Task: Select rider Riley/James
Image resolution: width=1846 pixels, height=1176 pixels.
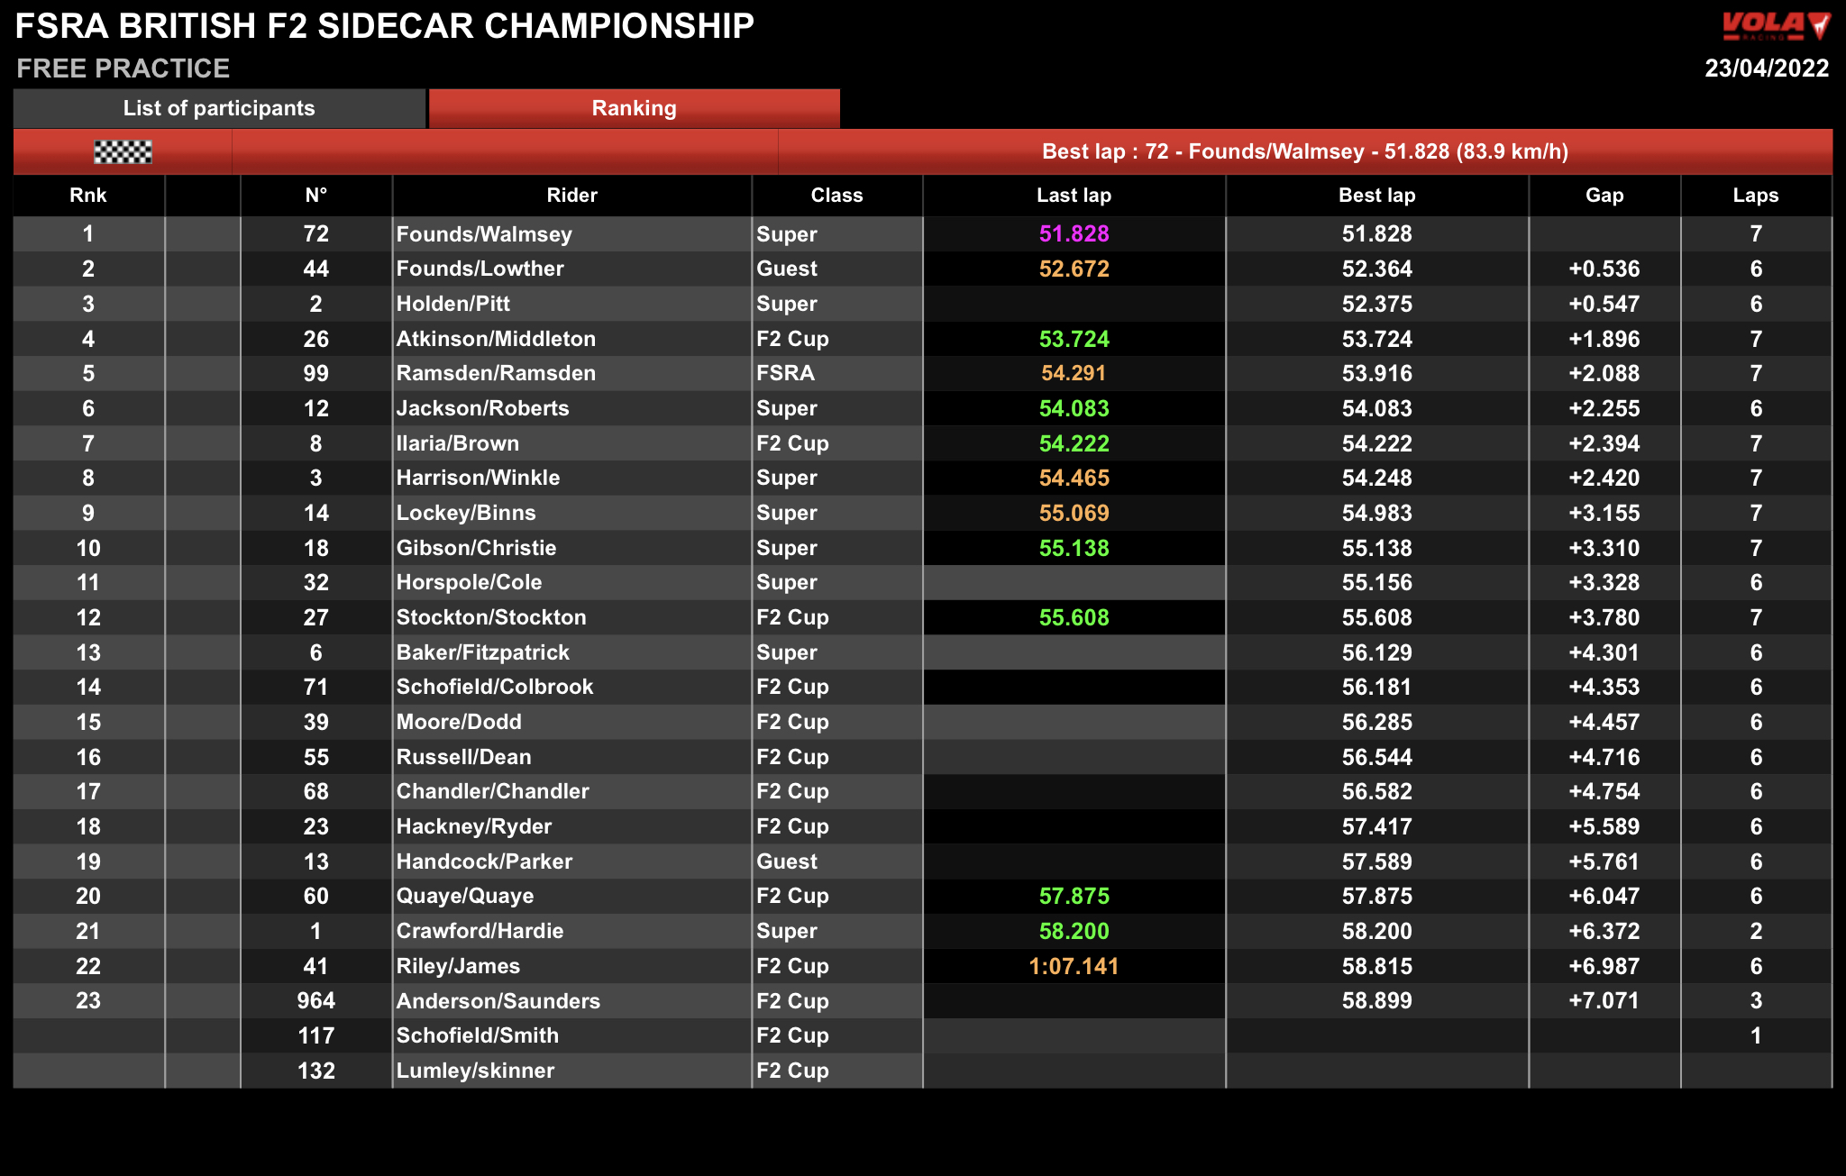Action: (458, 966)
